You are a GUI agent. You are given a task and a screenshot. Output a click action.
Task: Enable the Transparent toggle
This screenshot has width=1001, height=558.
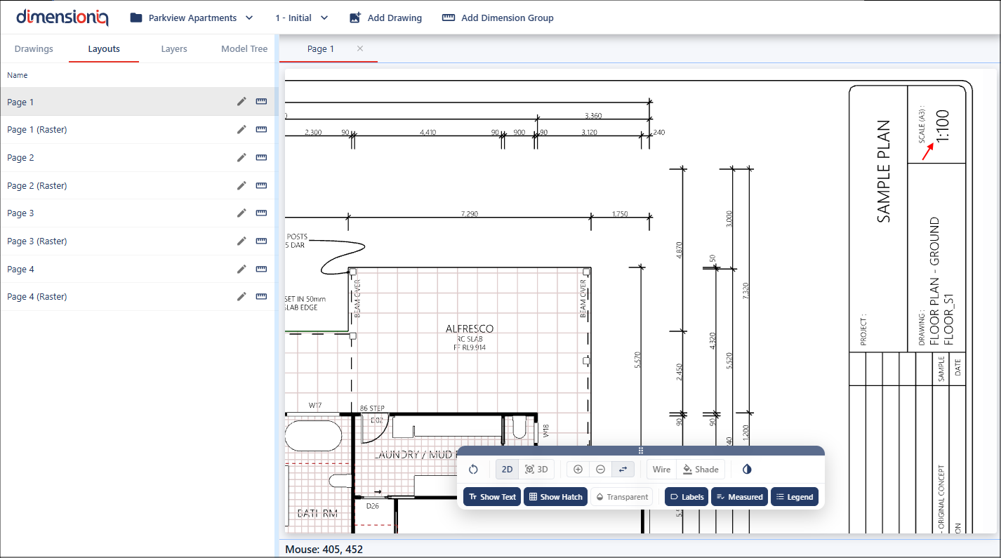(x=621, y=497)
